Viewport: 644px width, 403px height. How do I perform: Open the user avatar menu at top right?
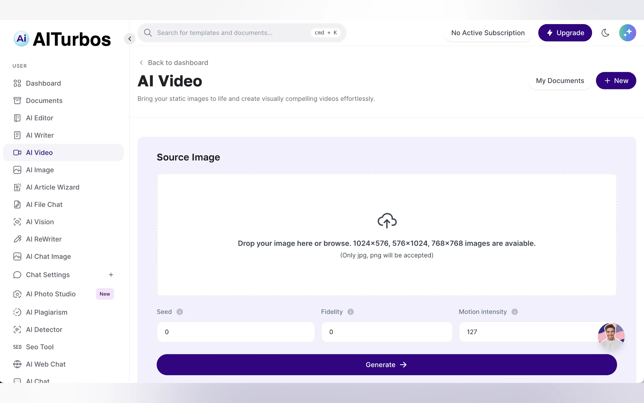pyautogui.click(x=627, y=33)
